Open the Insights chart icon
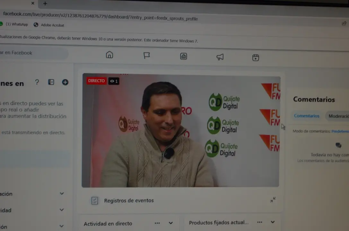The image size is (349, 231). point(183,56)
